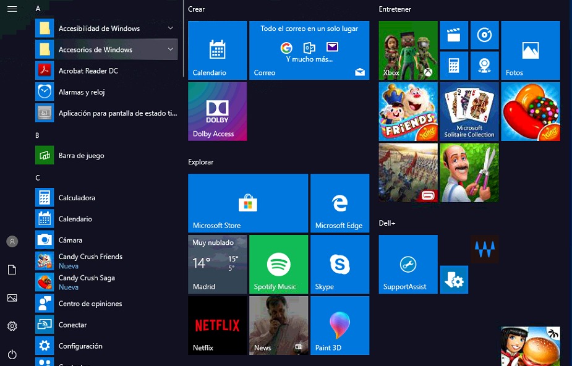Open Documents from the sidebar icon
Screen dimensions: 572x366
pyautogui.click(x=12, y=270)
